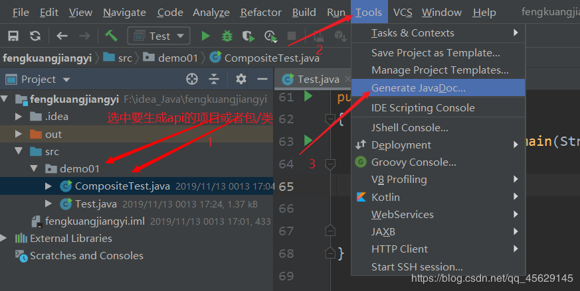The width and height of the screenshot is (580, 291).
Task: Click the Tools menu
Action: click(369, 12)
